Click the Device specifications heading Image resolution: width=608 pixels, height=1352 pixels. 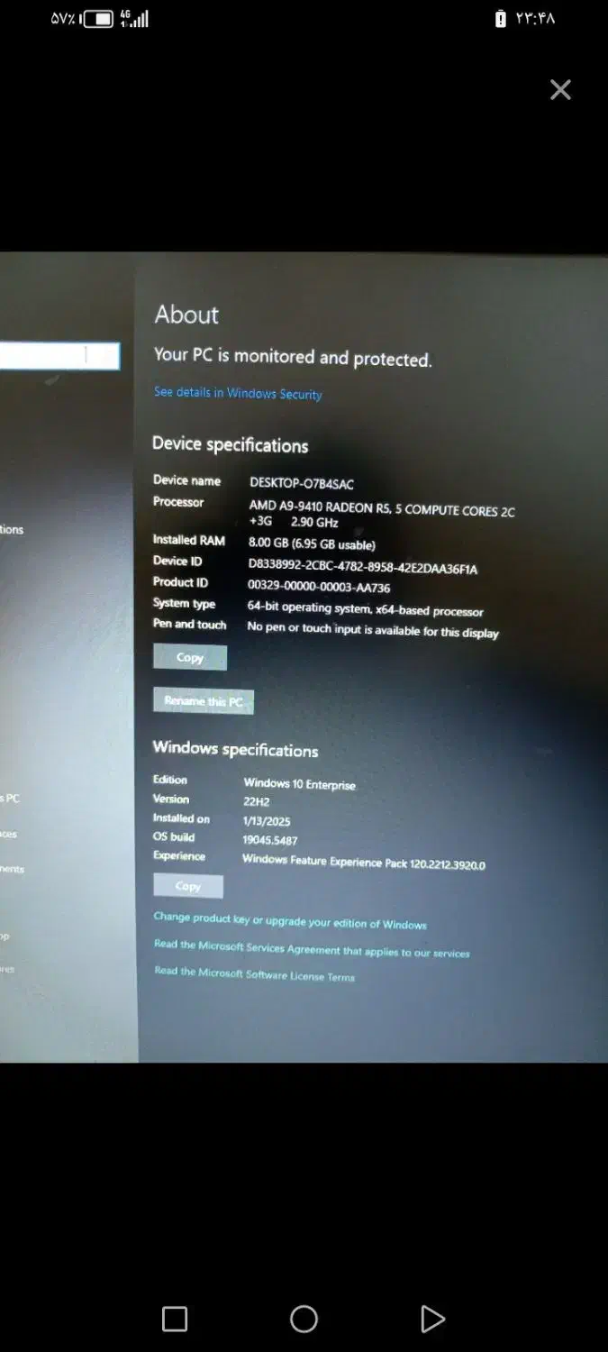(231, 444)
